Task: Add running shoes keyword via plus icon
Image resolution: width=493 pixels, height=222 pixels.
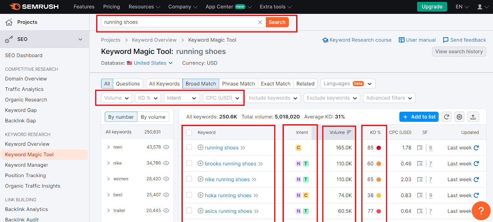Action: pos(200,148)
